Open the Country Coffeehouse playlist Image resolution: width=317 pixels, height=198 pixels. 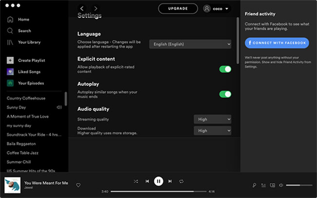coord(26,98)
